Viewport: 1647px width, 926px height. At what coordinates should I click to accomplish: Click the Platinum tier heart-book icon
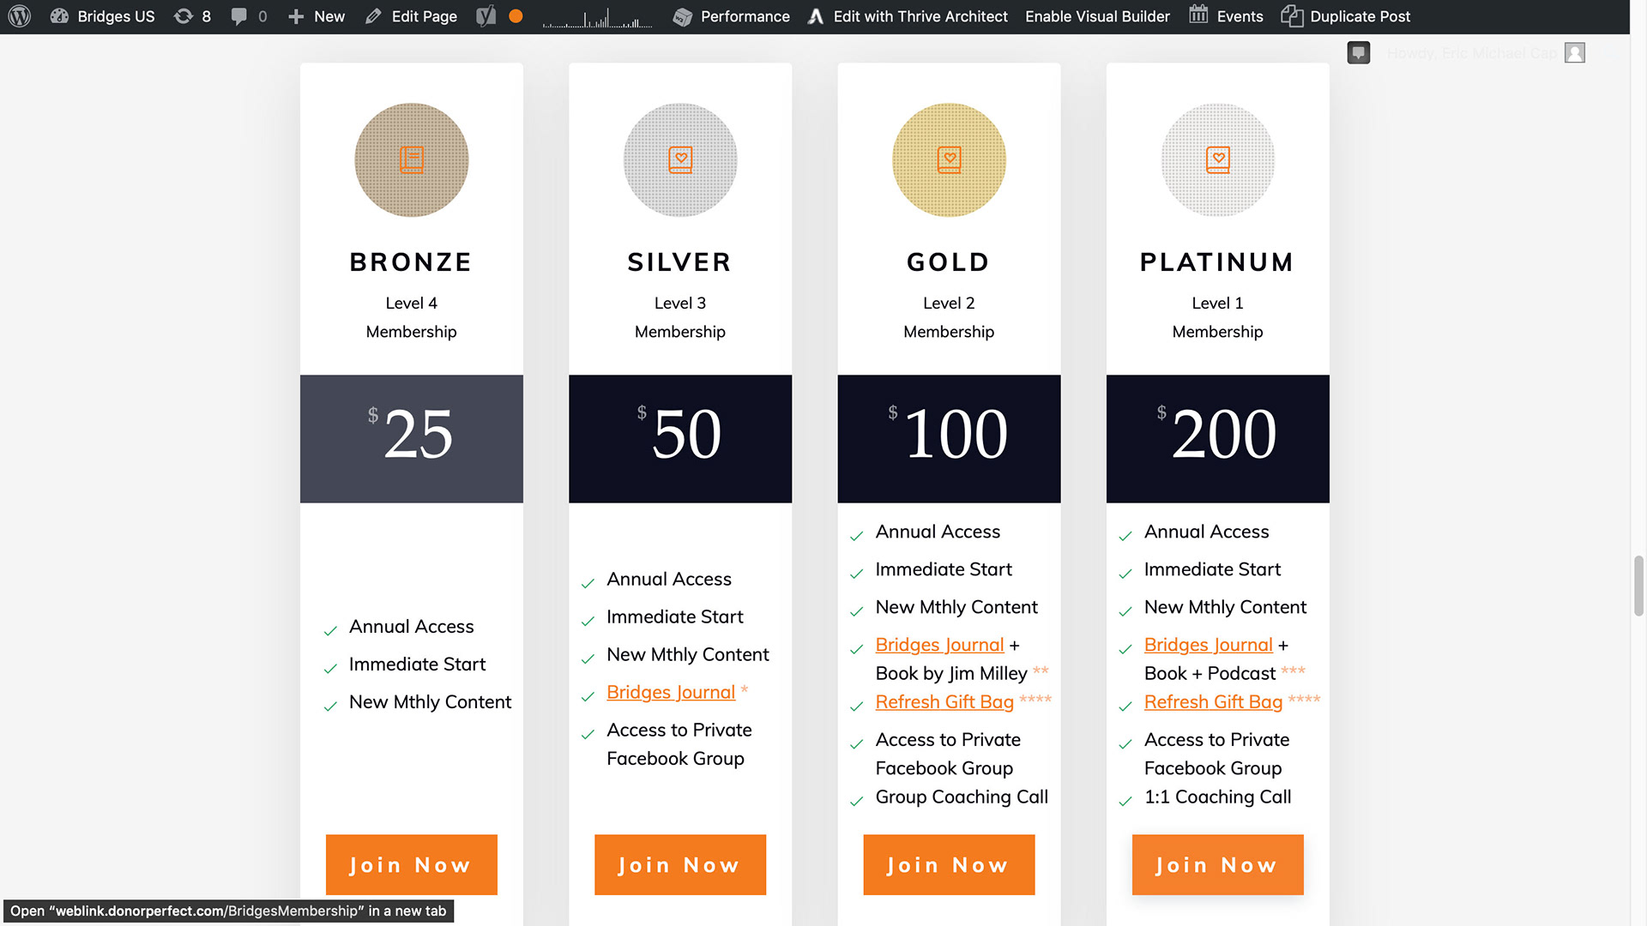pos(1218,160)
